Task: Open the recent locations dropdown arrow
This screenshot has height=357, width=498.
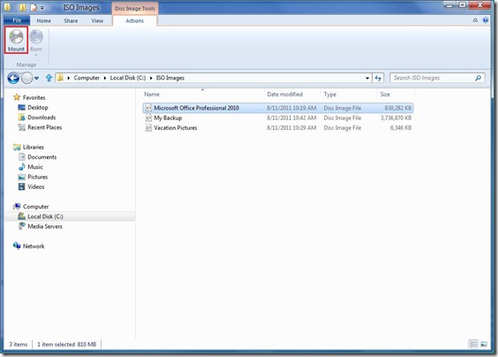Action: (36, 78)
